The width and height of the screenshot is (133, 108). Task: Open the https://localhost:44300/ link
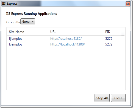(x=68, y=44)
